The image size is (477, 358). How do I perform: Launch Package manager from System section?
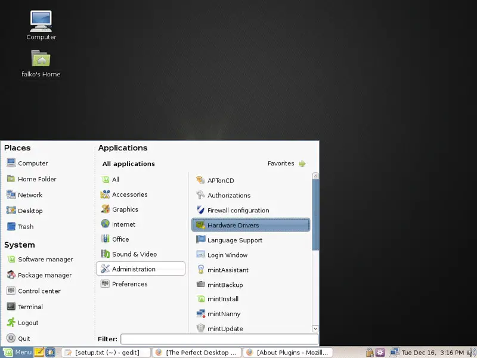tap(39, 275)
